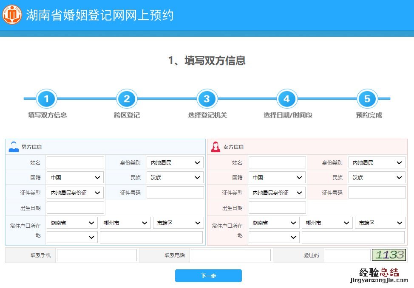
Task: Open female 证件类型 dropdown
Action: coord(277,193)
